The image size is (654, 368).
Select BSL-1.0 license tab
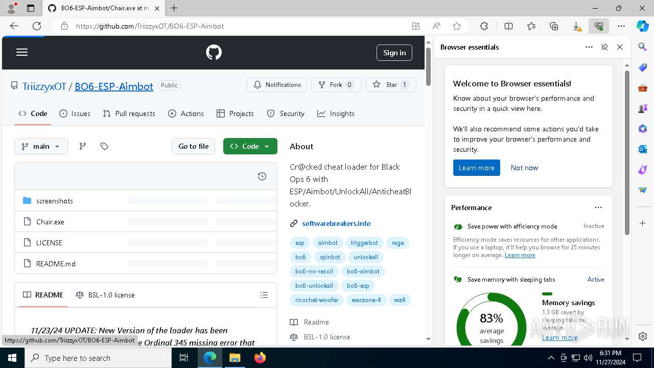pos(105,295)
